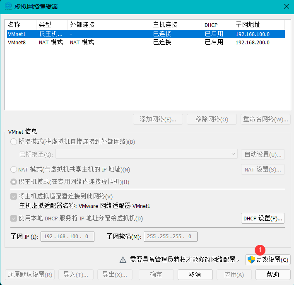This screenshot has height=285, width=294.
Task: Click the 取消 button
Action: click(195, 275)
